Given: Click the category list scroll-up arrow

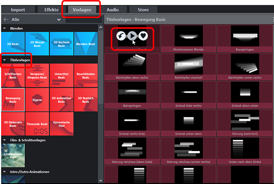Looking at the screenshot, I should (x=100, y=27).
